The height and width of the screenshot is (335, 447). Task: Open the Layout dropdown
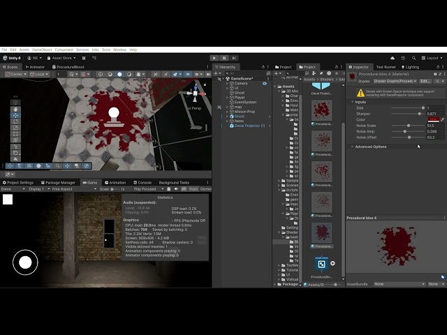pyautogui.click(x=432, y=58)
